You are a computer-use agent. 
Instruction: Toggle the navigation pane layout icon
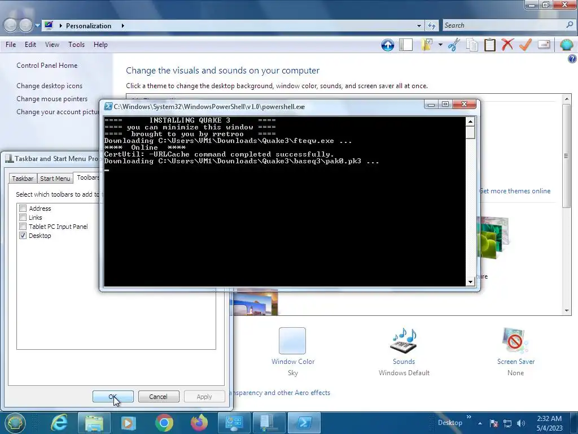(x=405, y=45)
